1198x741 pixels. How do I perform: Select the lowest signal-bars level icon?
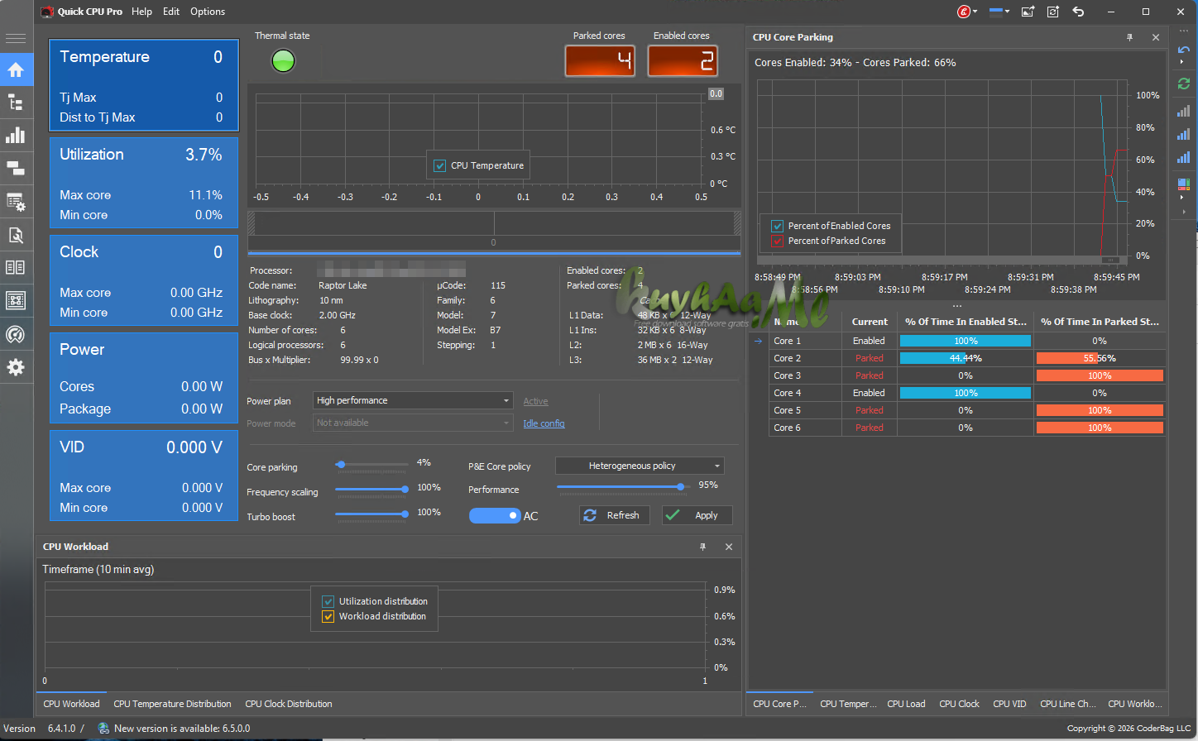click(x=1184, y=111)
